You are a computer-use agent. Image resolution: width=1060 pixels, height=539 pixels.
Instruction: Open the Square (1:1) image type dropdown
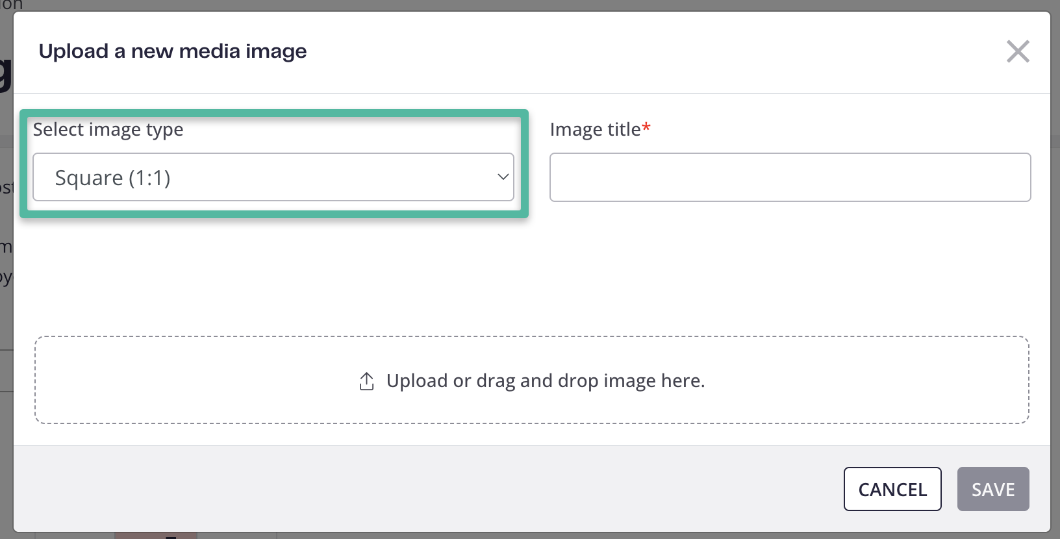click(x=273, y=177)
